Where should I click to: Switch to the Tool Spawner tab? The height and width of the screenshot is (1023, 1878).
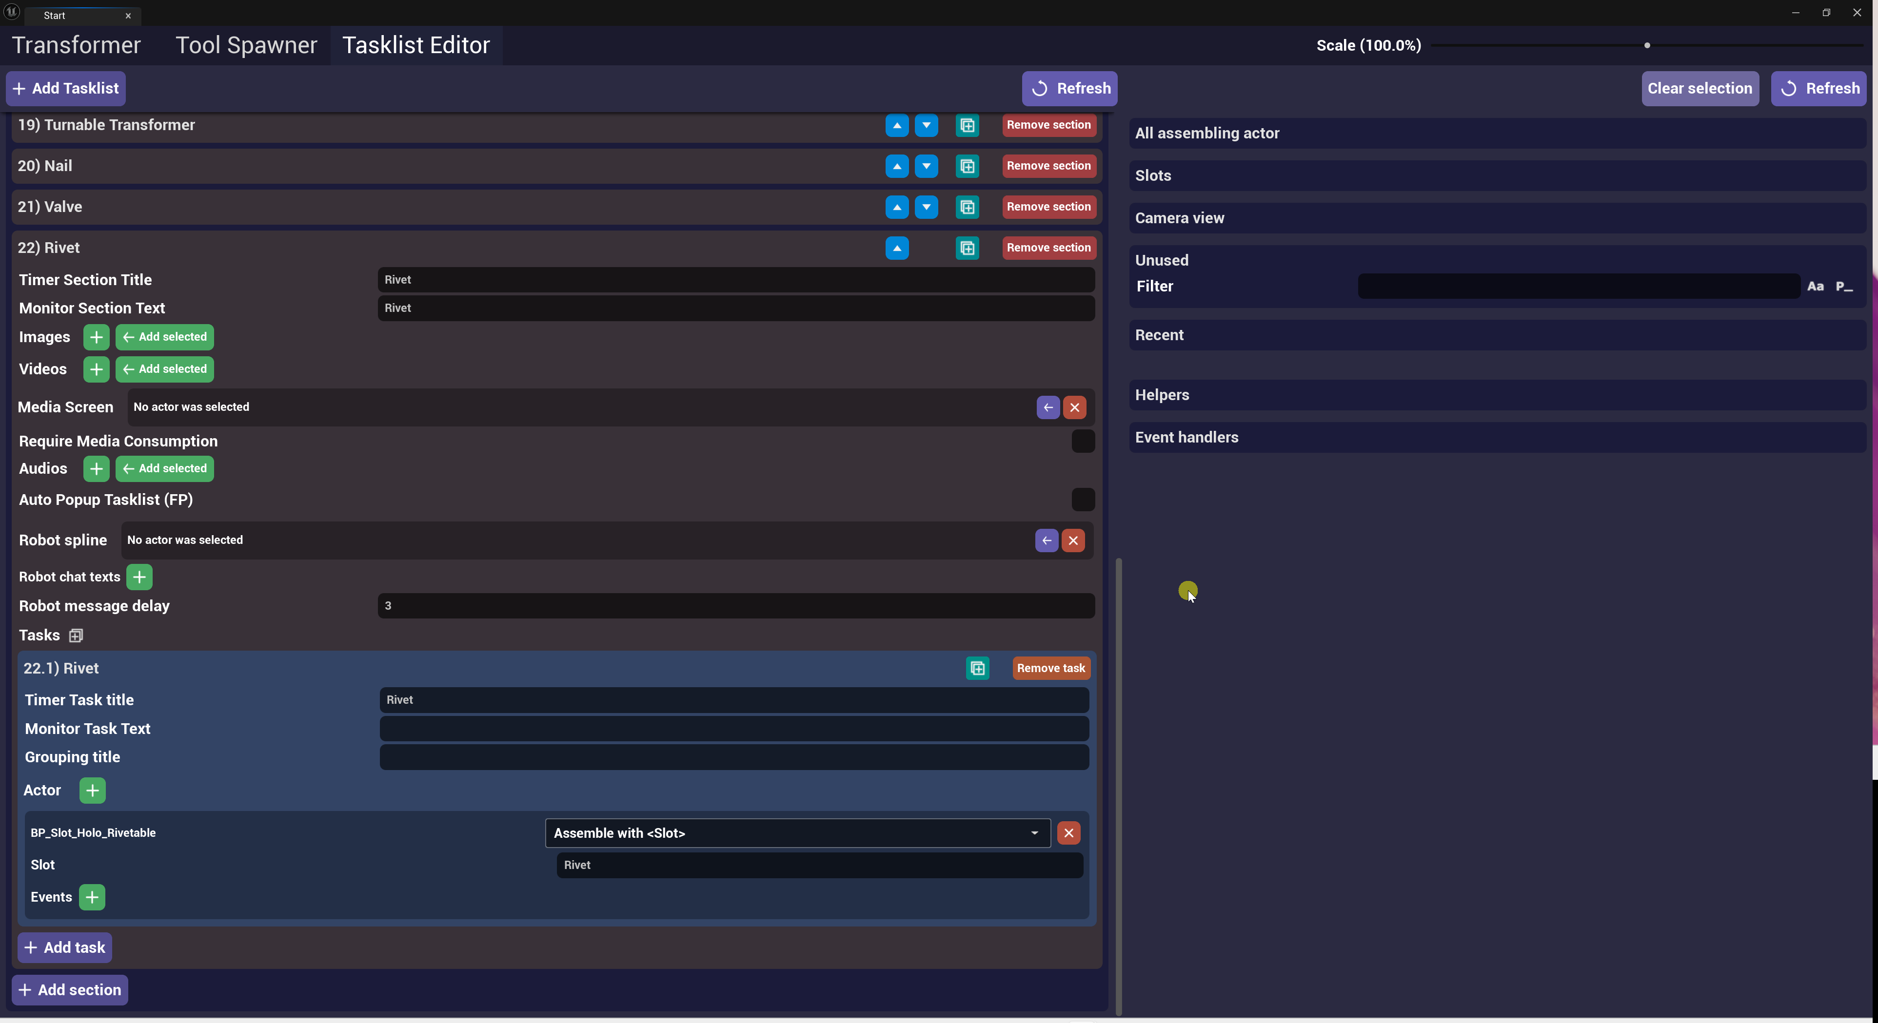246,45
